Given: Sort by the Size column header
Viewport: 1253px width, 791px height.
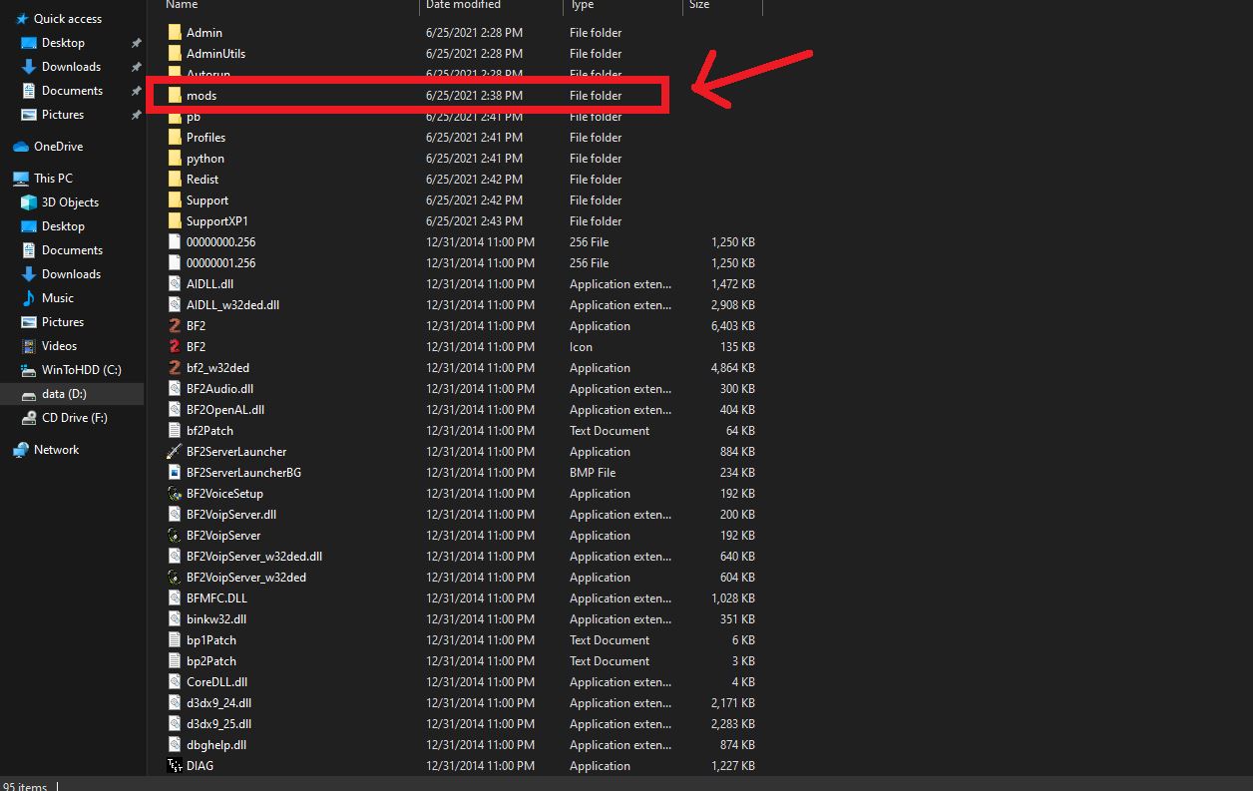Looking at the screenshot, I should pos(699,6).
